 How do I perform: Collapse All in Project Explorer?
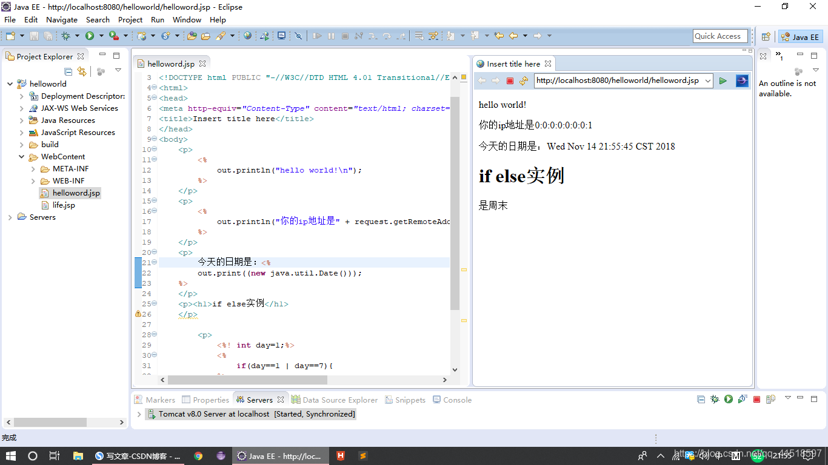68,71
